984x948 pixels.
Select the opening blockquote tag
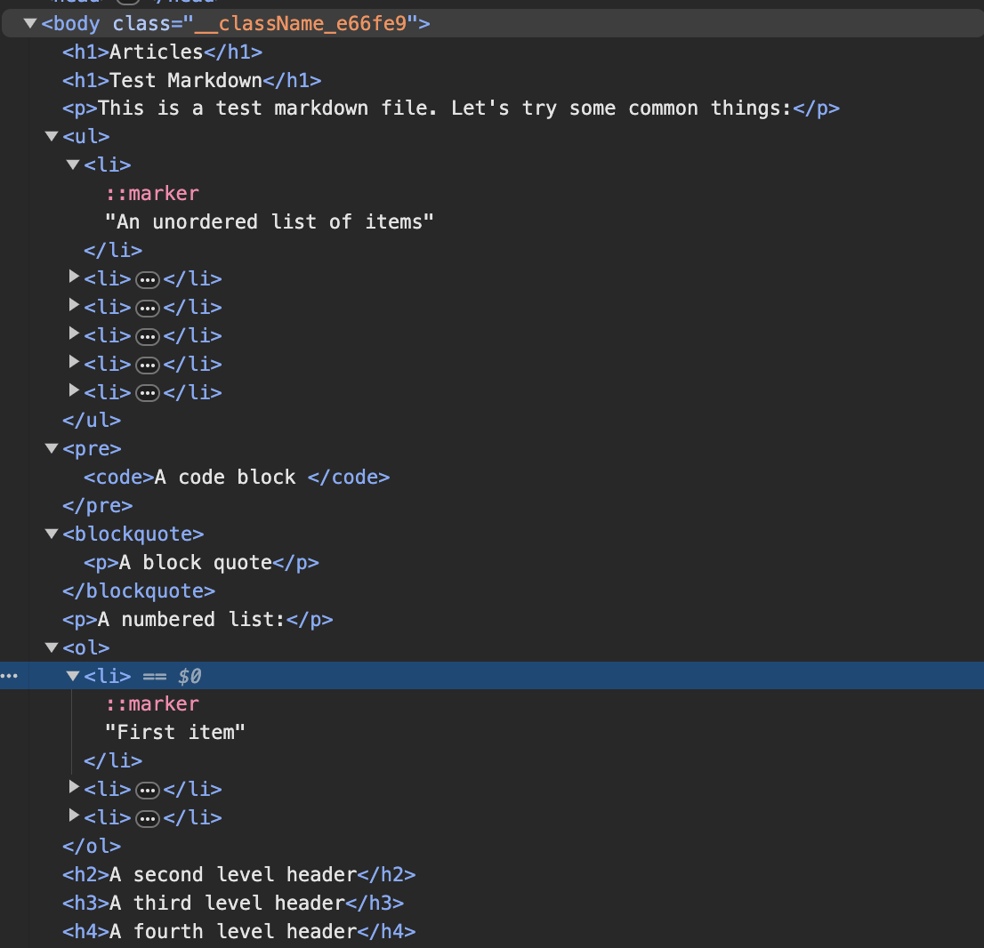(x=133, y=534)
